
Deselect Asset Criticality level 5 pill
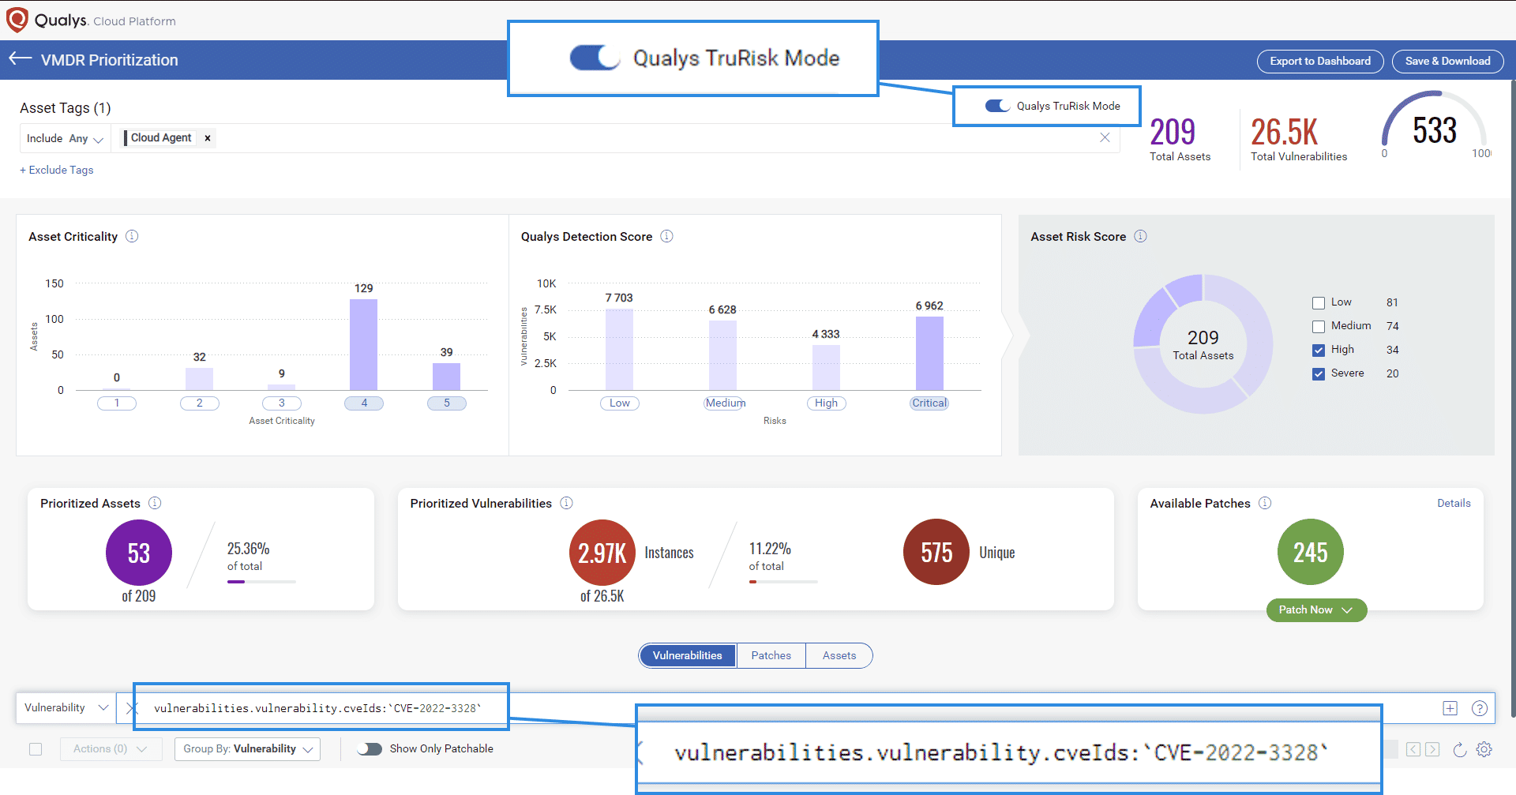447,403
